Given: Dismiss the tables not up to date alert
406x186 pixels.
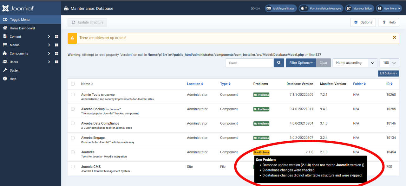Looking at the screenshot, I should coord(394,37).
